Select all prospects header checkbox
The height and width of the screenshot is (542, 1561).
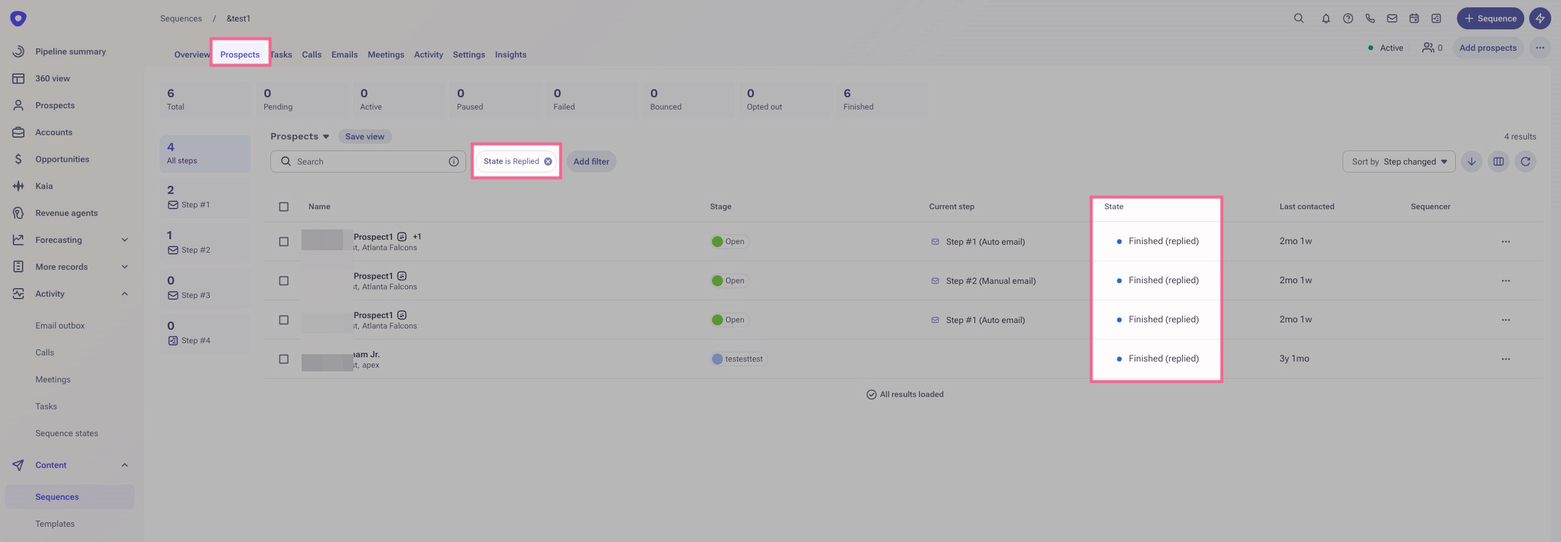284,207
